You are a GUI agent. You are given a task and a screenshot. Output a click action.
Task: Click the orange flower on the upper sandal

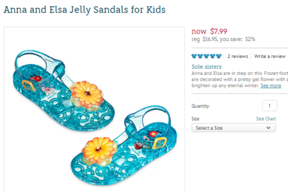[86, 96]
